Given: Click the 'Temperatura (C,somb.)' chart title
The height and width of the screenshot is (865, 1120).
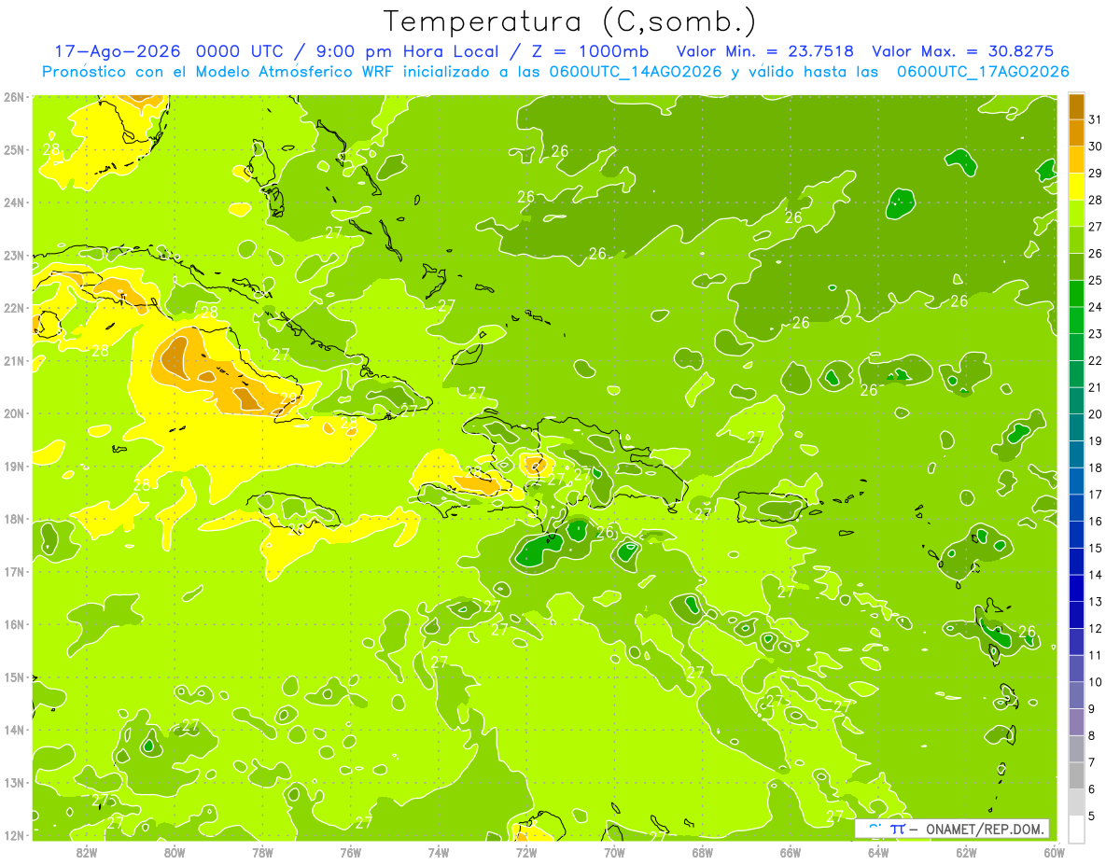Looking at the screenshot, I should point(570,22).
